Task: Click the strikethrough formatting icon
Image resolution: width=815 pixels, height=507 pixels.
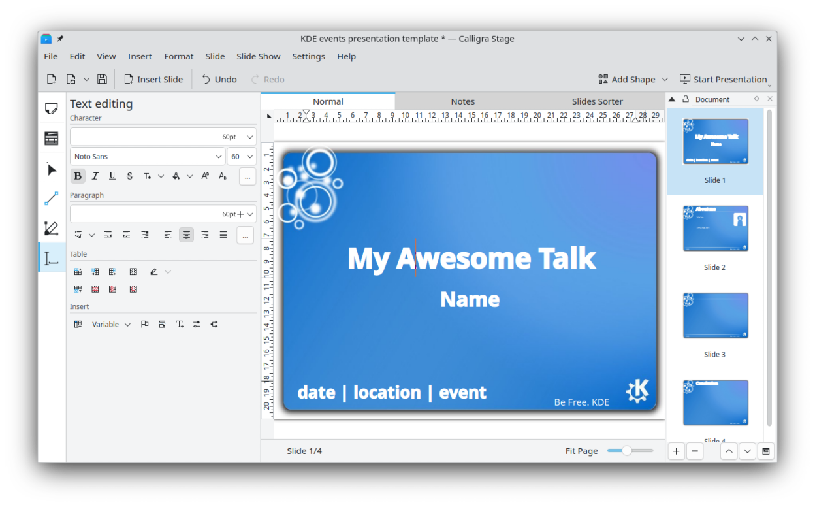Action: (130, 176)
